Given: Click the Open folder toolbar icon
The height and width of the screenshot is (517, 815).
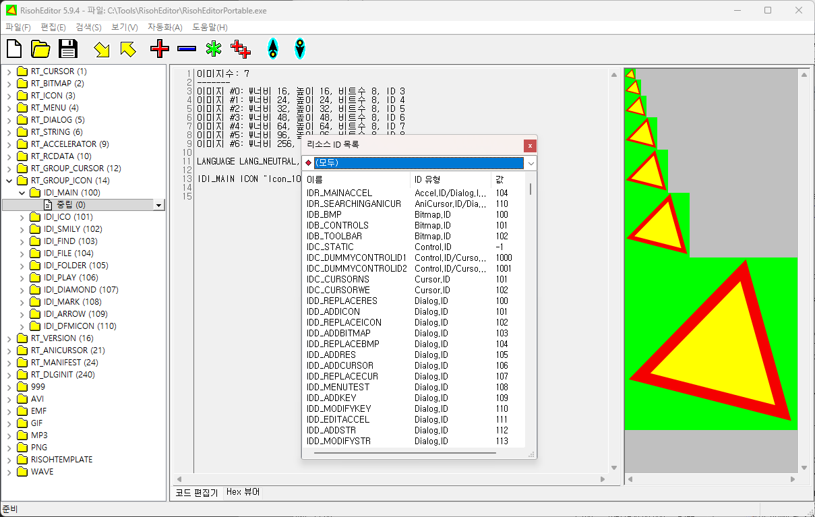Looking at the screenshot, I should (40, 49).
